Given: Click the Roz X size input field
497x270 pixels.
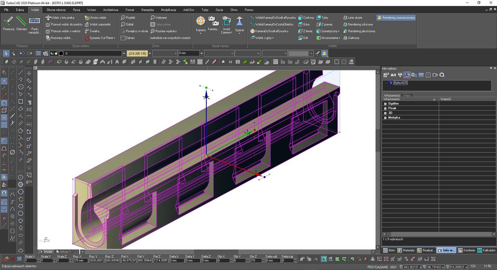Looking at the screenshot, I should tap(80, 261).
